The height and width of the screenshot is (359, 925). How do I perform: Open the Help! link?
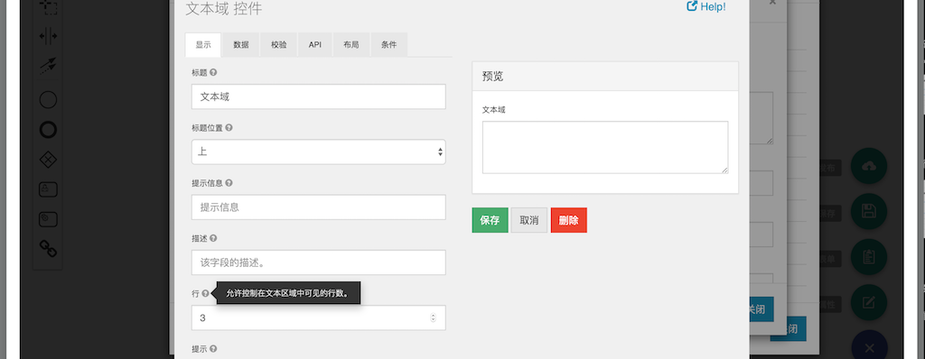[706, 7]
